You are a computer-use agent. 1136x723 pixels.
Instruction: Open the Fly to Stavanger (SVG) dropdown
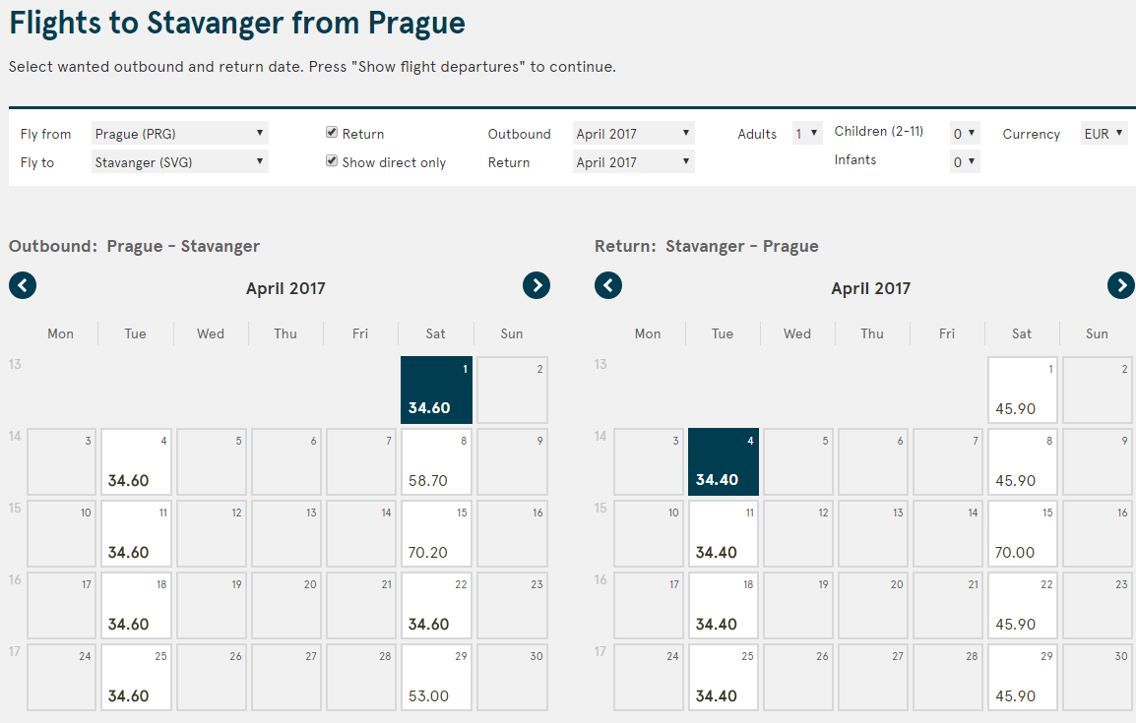click(180, 161)
